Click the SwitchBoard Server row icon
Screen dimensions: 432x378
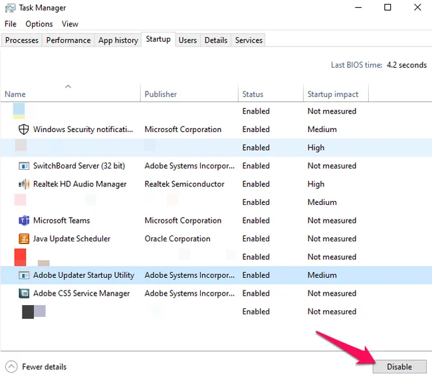pos(24,166)
